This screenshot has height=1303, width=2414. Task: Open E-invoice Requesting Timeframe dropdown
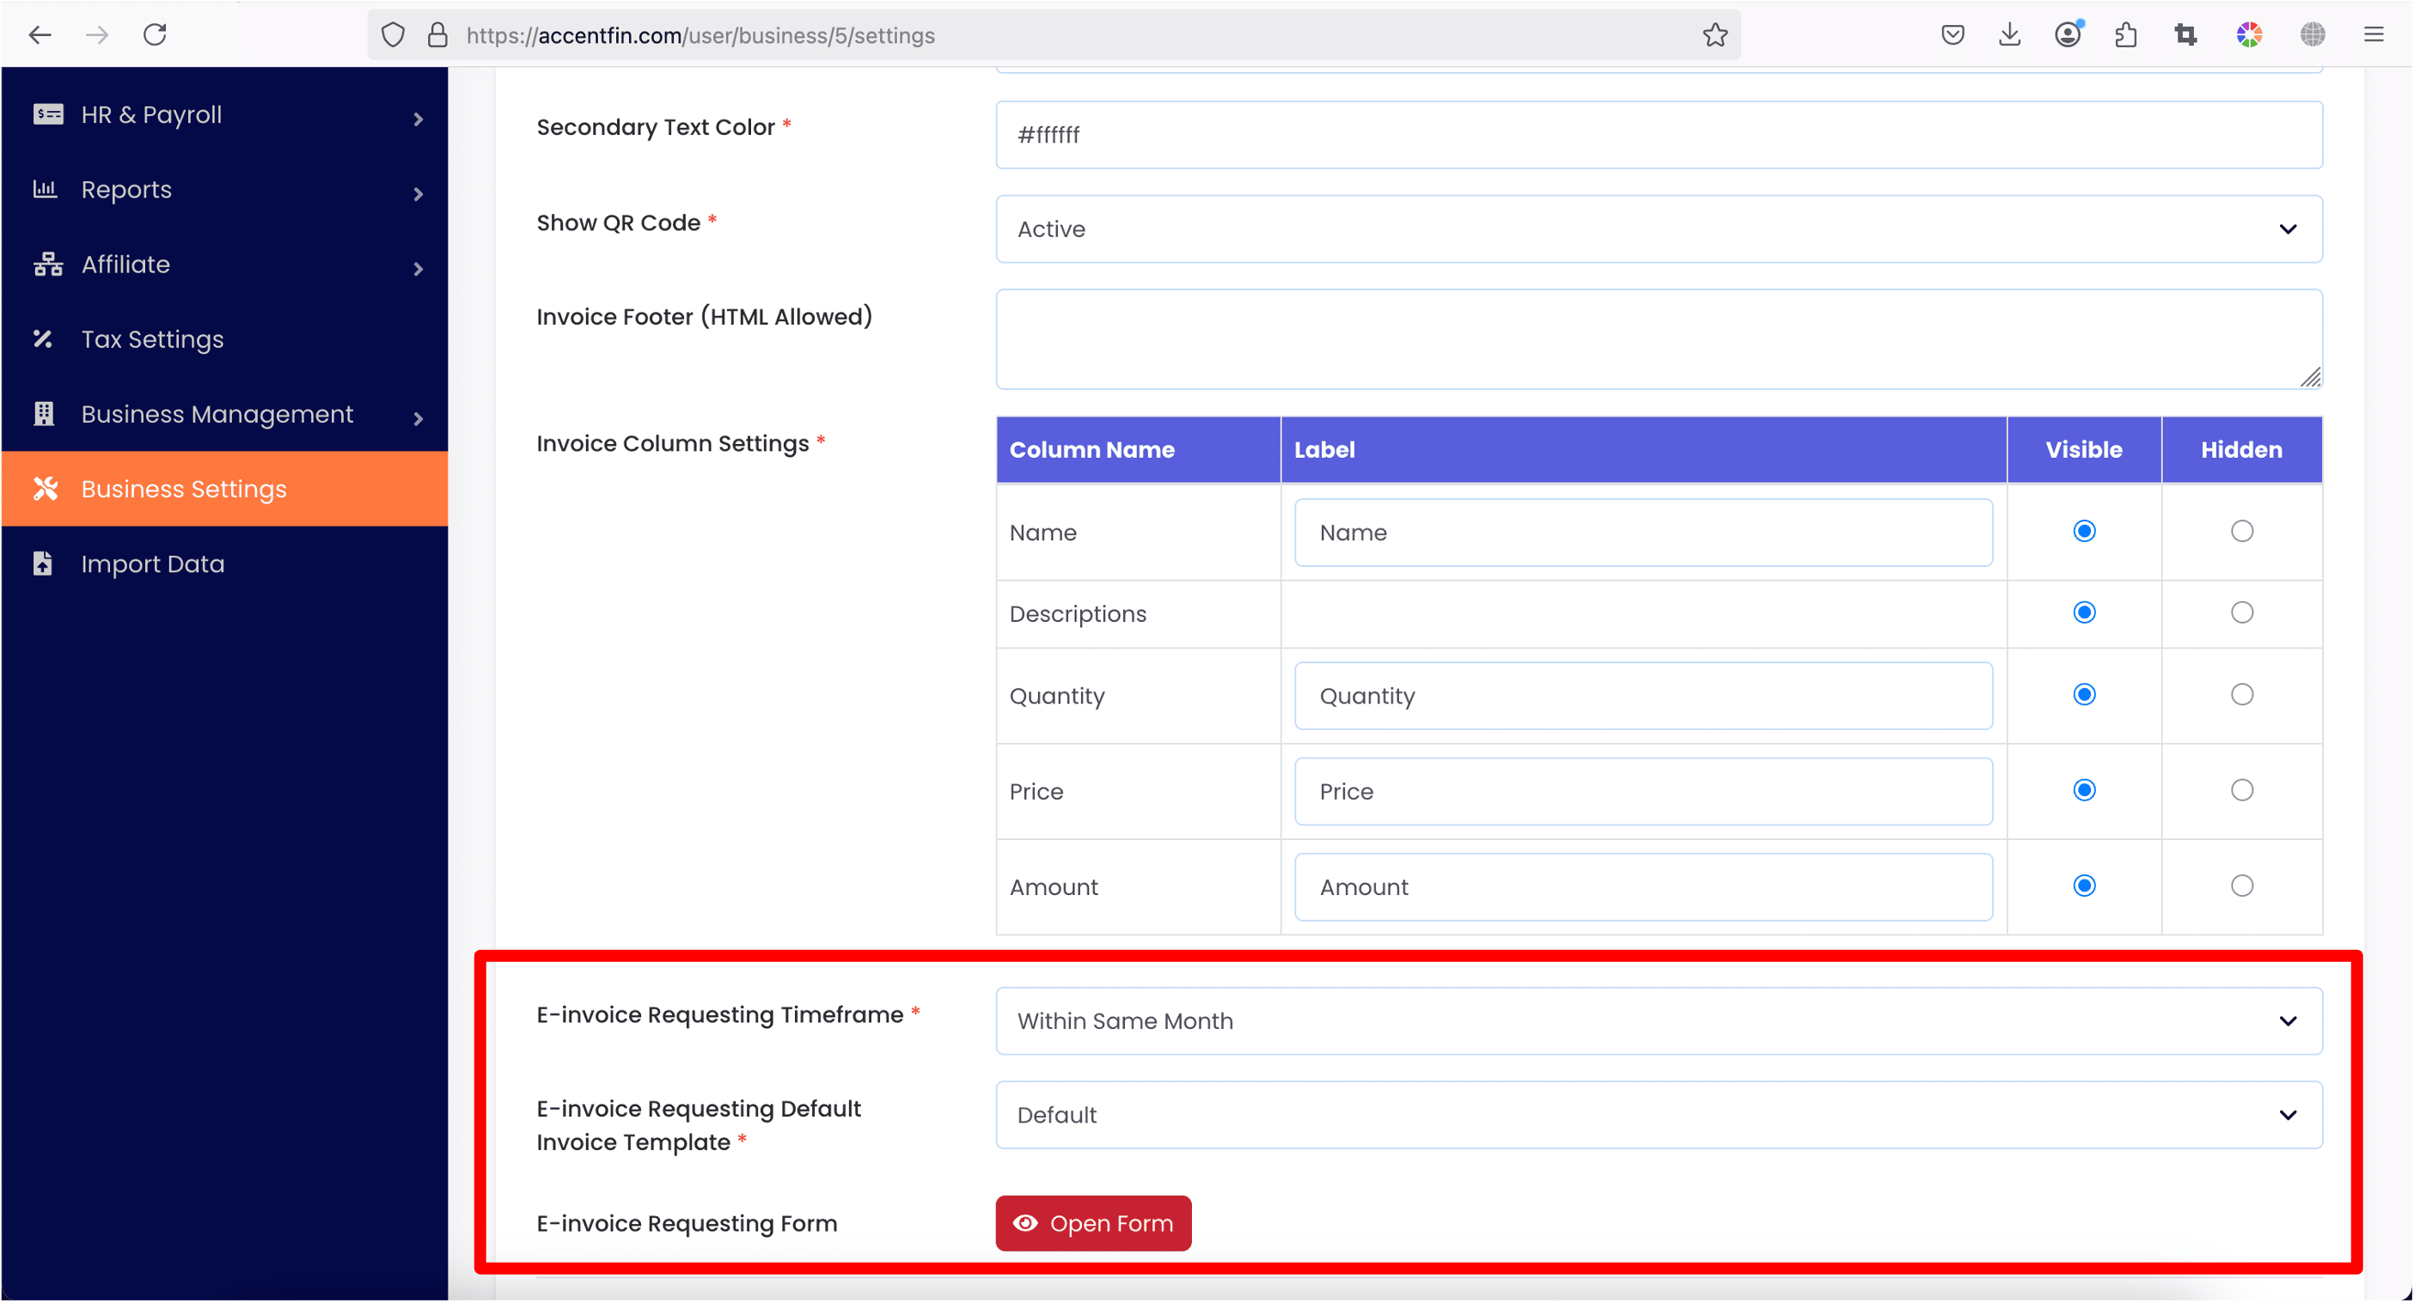coord(1658,1020)
